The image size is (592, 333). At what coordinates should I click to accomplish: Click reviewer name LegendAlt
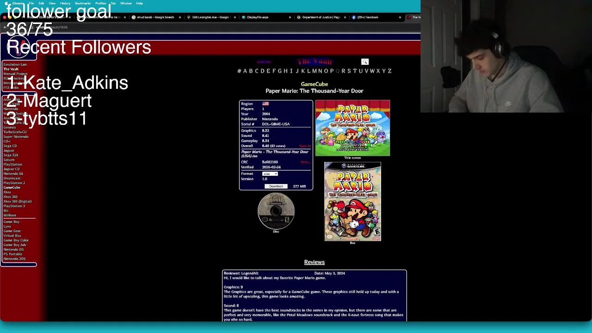(x=250, y=273)
